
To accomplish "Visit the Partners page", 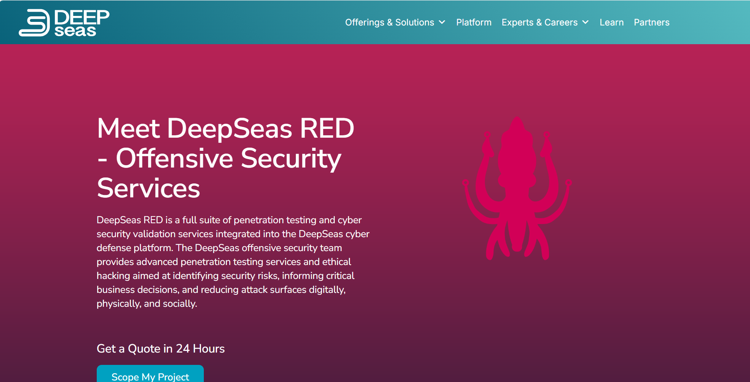I will [652, 22].
